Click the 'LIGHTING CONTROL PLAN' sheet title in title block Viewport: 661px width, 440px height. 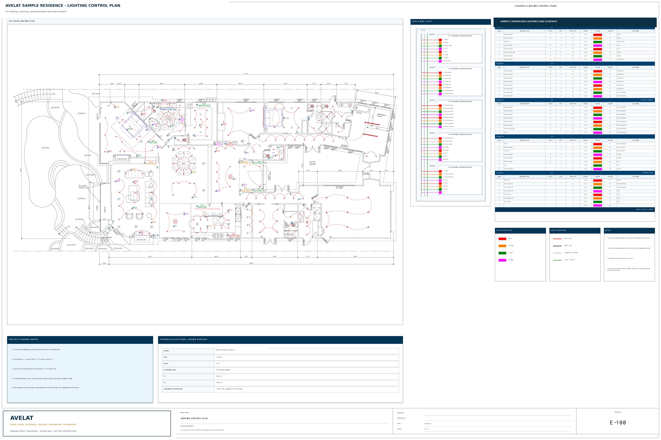tap(194, 418)
